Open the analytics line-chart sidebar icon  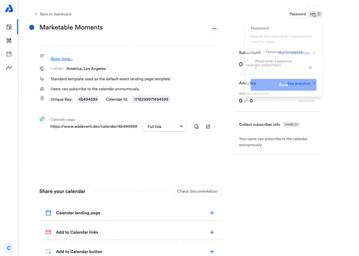tap(9, 68)
